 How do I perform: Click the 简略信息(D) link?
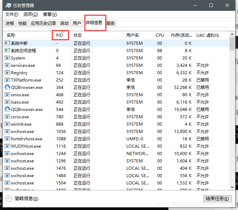click(26, 198)
